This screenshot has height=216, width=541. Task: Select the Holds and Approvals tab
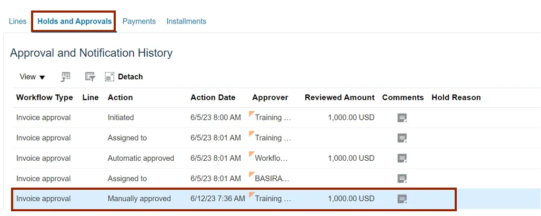pyautogui.click(x=74, y=22)
